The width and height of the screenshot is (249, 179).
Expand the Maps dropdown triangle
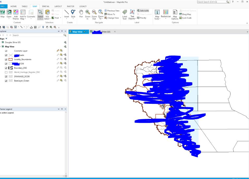[6, 39]
